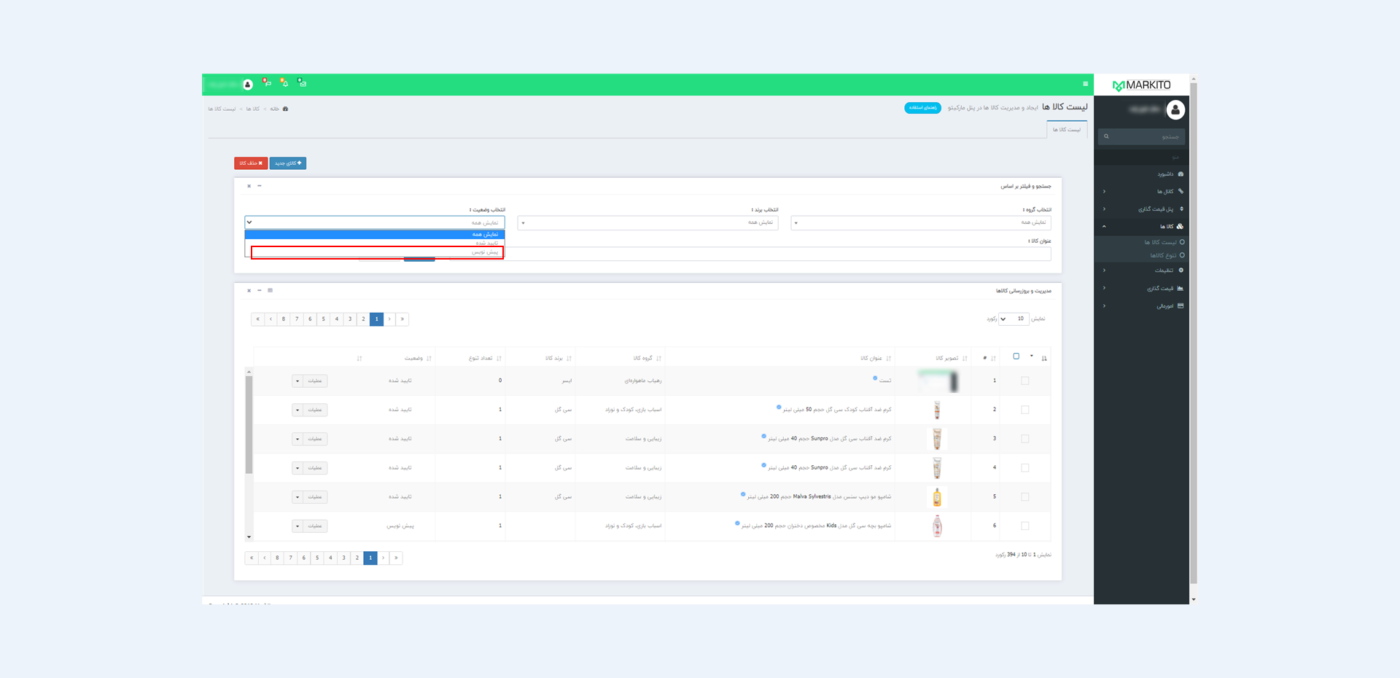
Task: Open the messages icon in header
Action: coord(302,82)
